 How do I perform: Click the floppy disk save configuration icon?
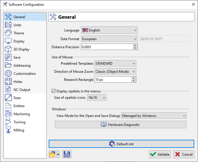click(67, 154)
